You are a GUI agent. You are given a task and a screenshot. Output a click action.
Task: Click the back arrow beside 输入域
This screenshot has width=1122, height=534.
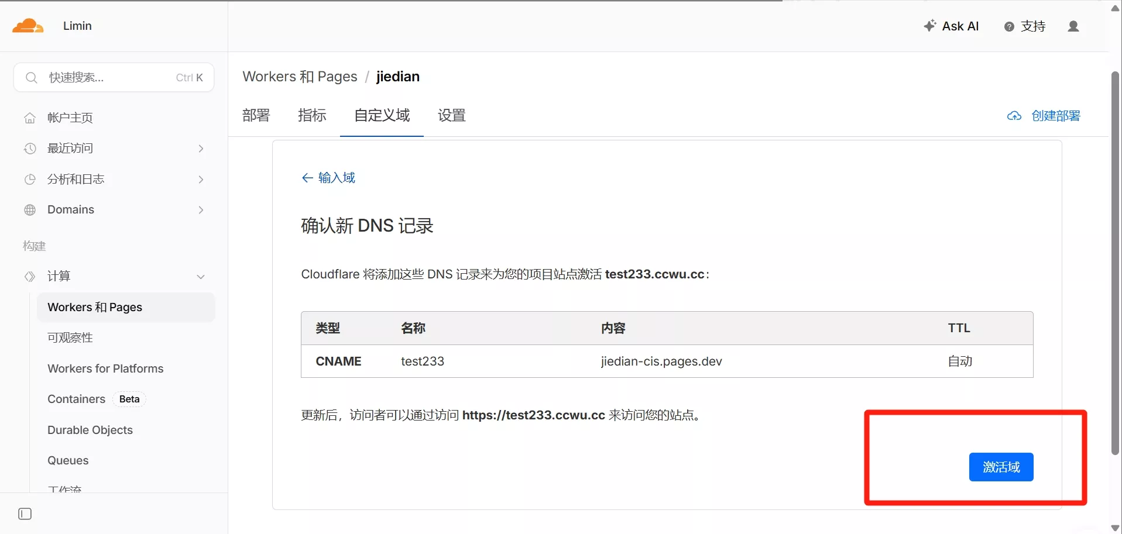click(307, 178)
